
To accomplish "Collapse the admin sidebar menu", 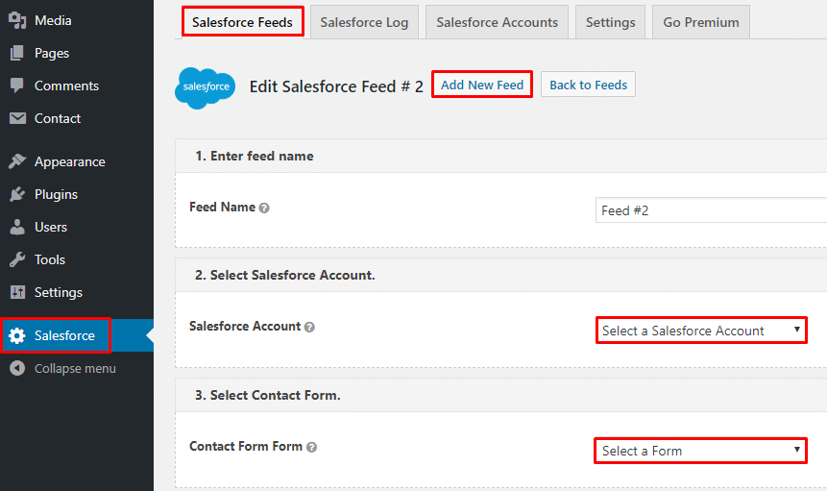I will coord(63,368).
